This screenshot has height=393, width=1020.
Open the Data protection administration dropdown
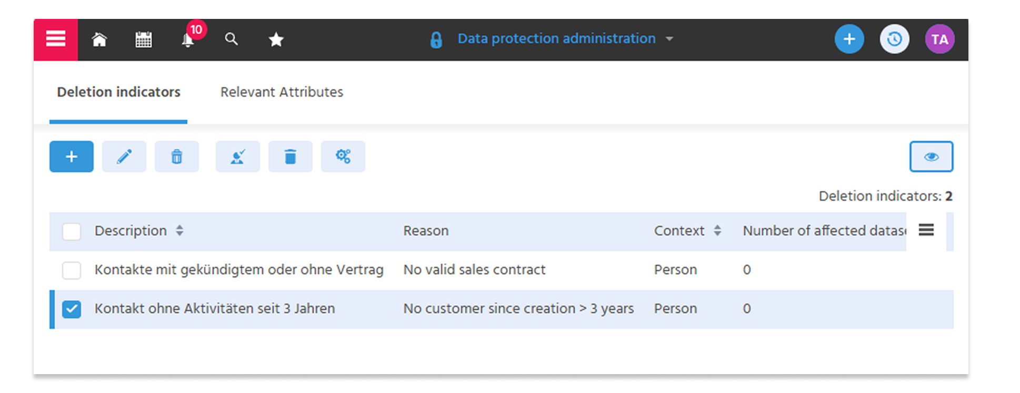565,38
